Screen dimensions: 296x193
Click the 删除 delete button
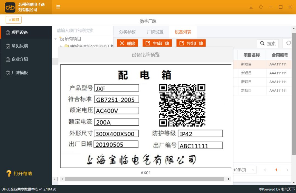click(x=128, y=43)
